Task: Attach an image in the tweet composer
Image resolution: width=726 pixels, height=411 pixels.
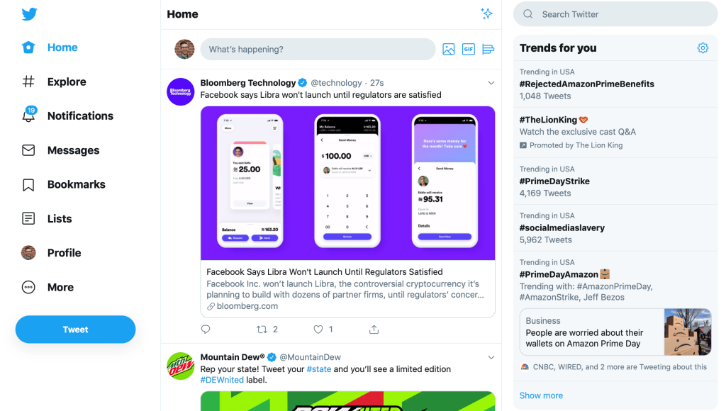Action: 448,49
